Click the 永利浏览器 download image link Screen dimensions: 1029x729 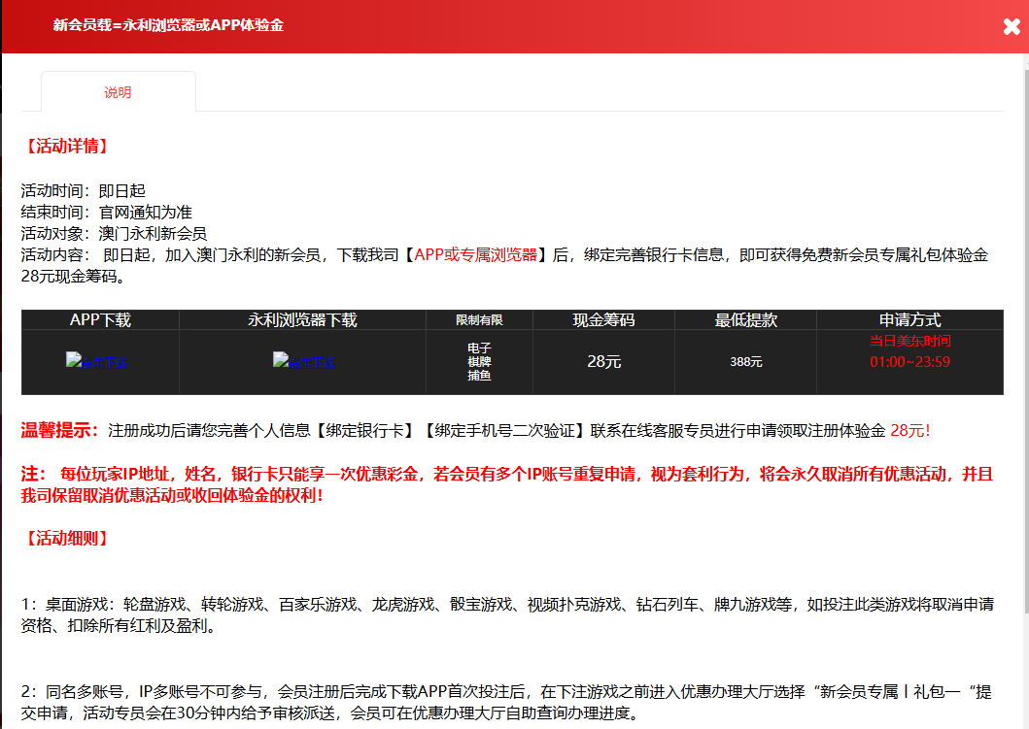click(303, 362)
